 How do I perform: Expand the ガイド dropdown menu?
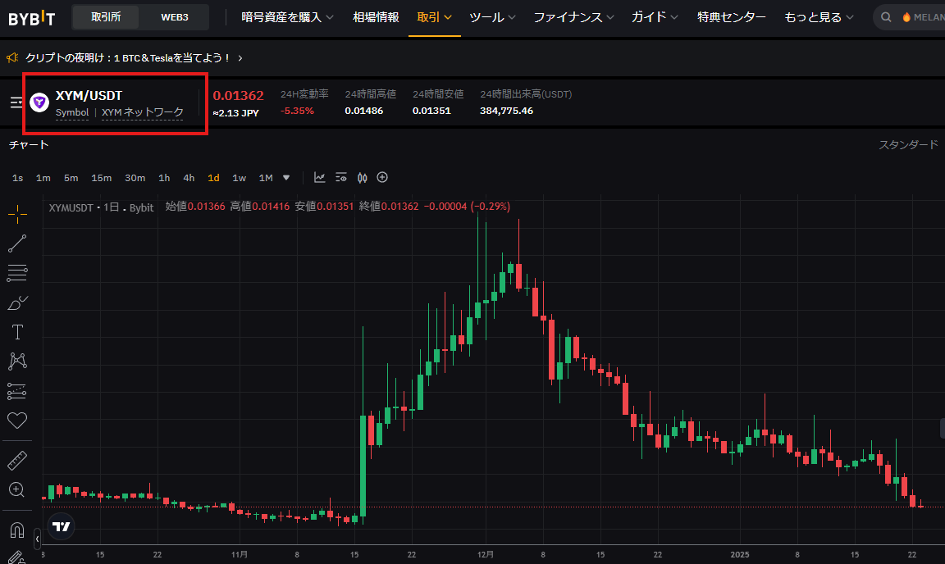pos(655,17)
